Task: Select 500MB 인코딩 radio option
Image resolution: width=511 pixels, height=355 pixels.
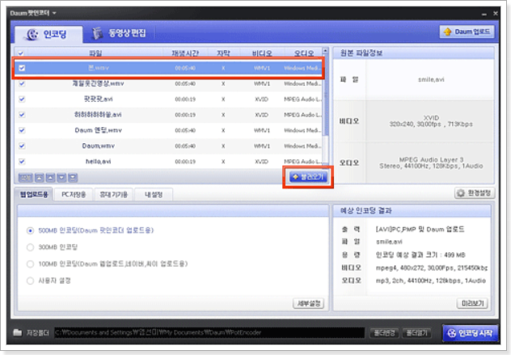Action: (x=30, y=230)
